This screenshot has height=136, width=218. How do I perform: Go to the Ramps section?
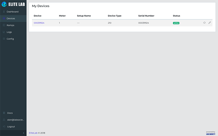pos(13,25)
